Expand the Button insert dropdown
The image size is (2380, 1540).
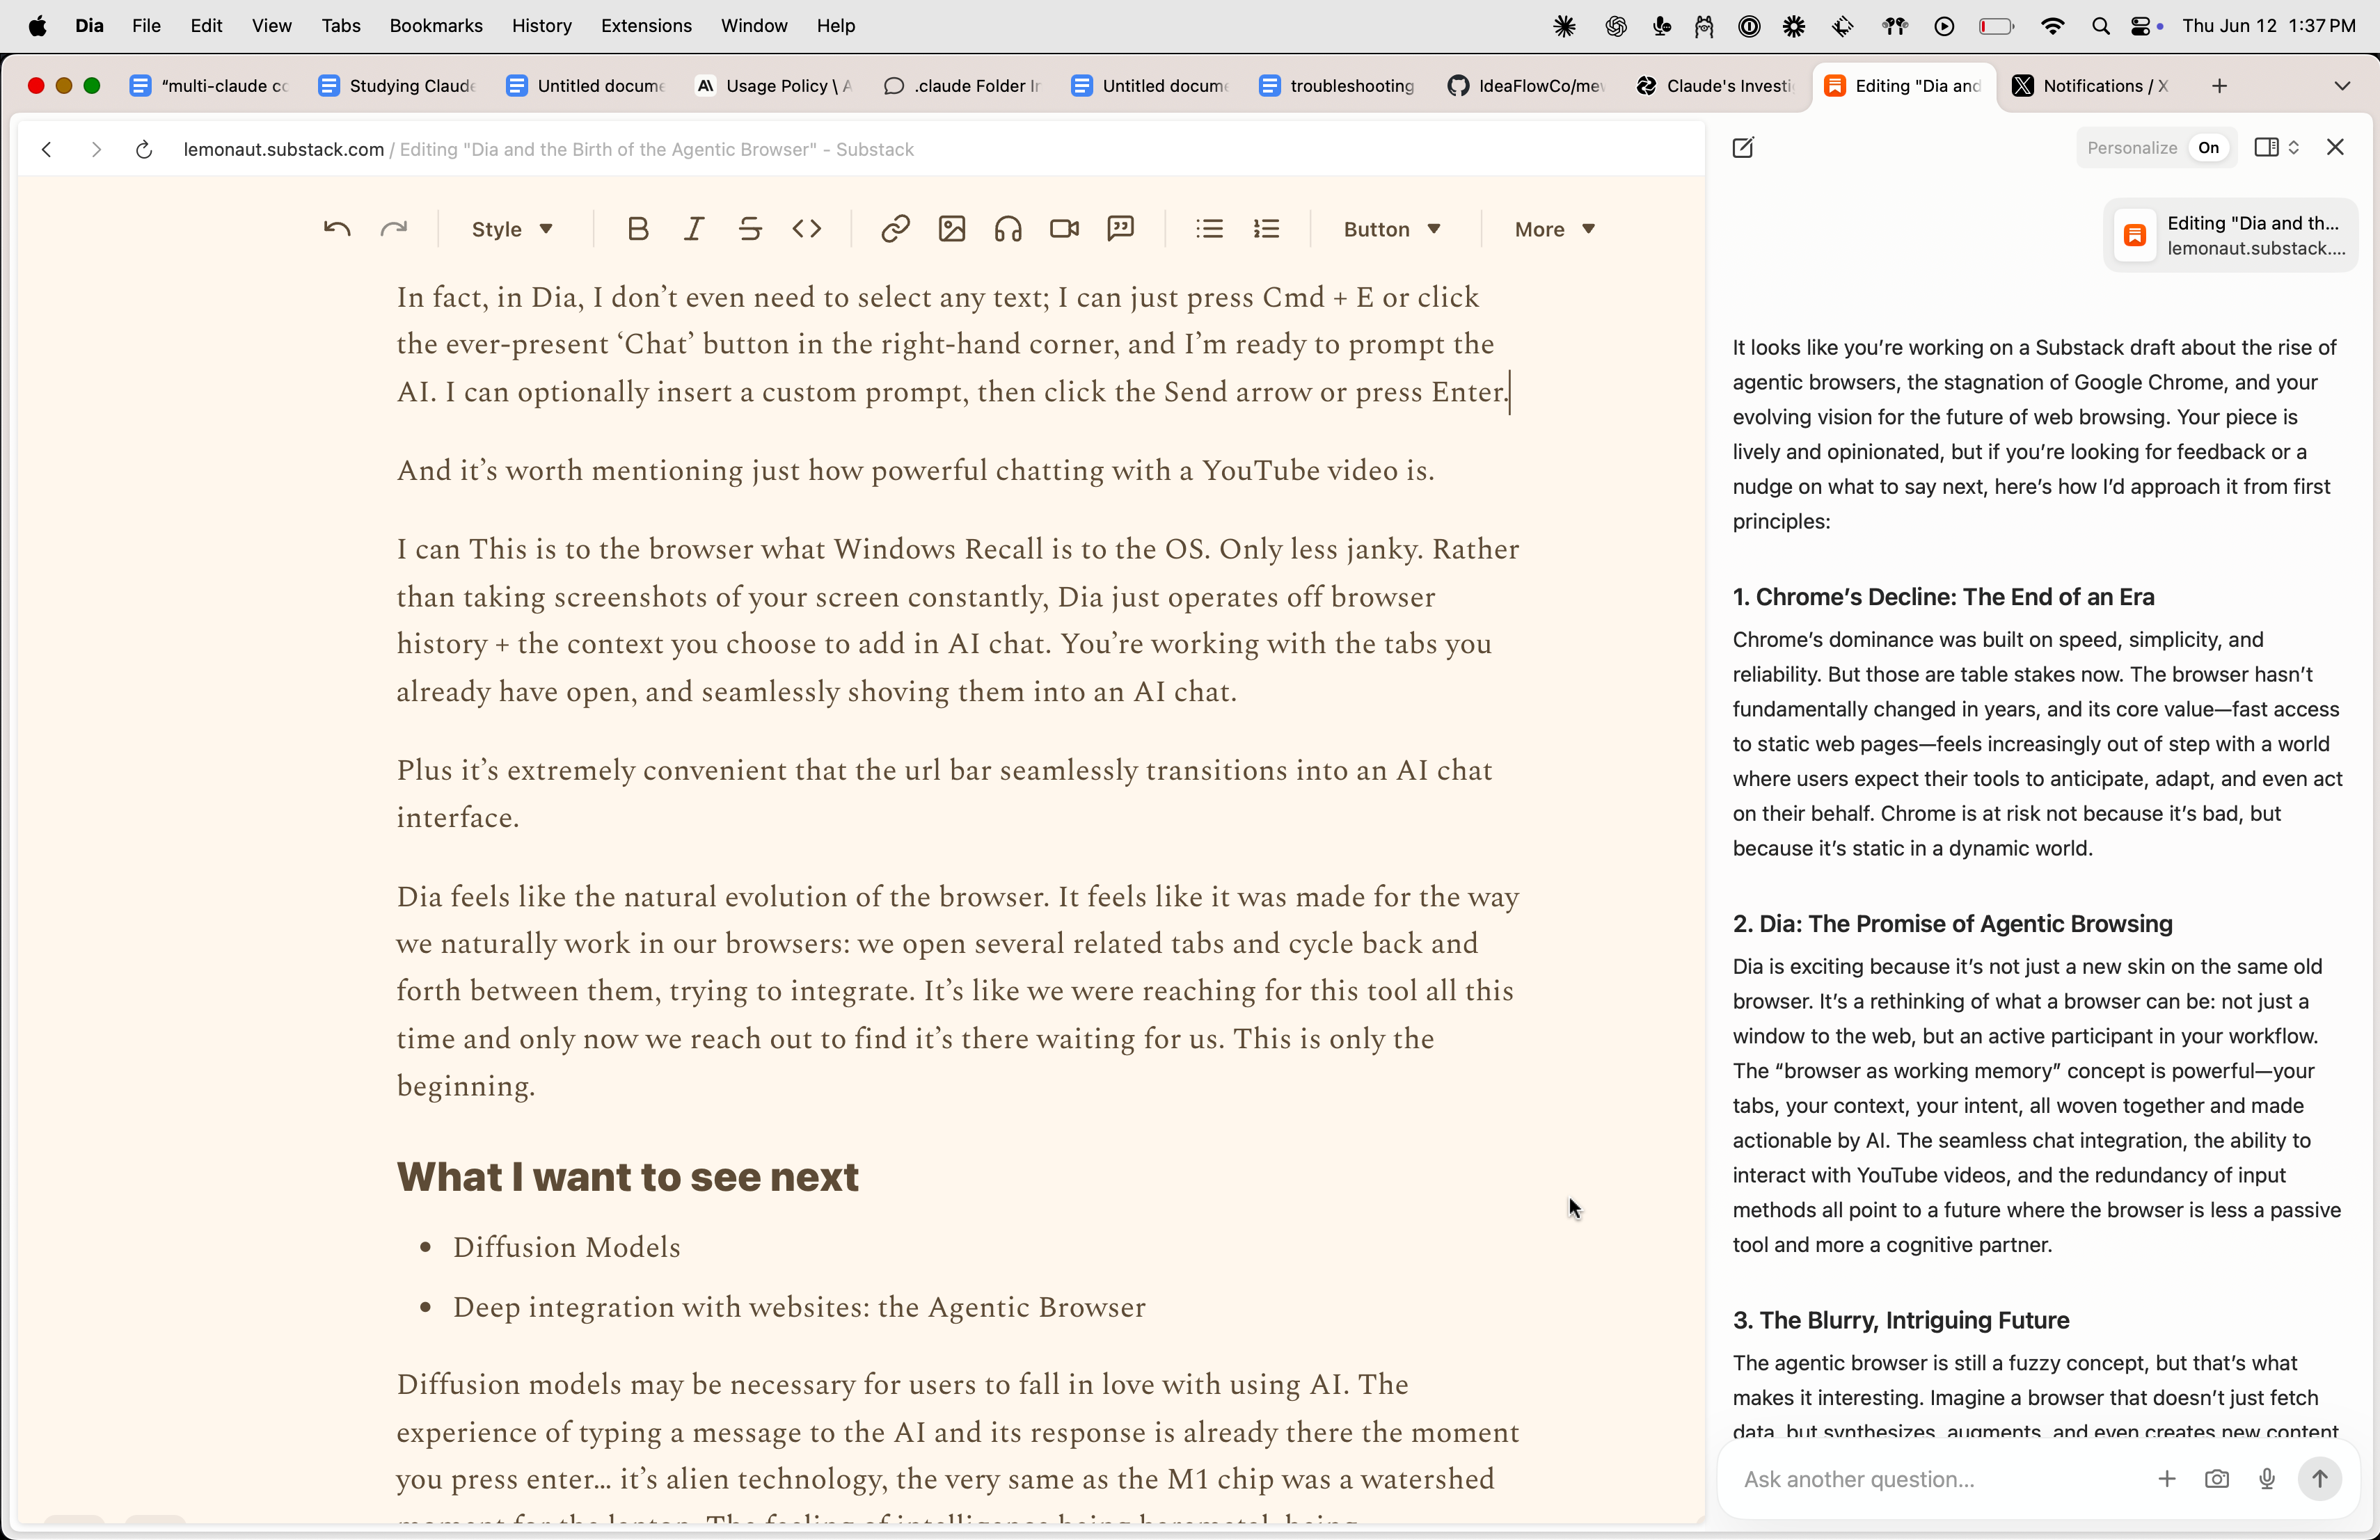(x=1391, y=228)
